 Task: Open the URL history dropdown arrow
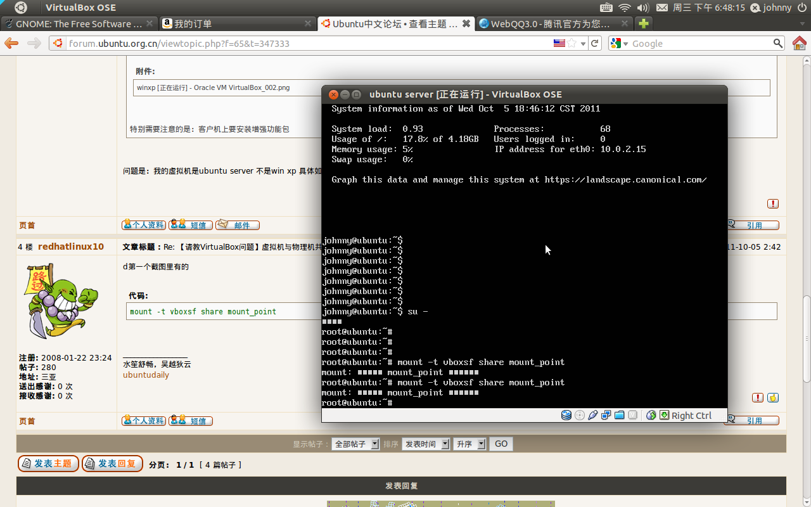click(583, 44)
